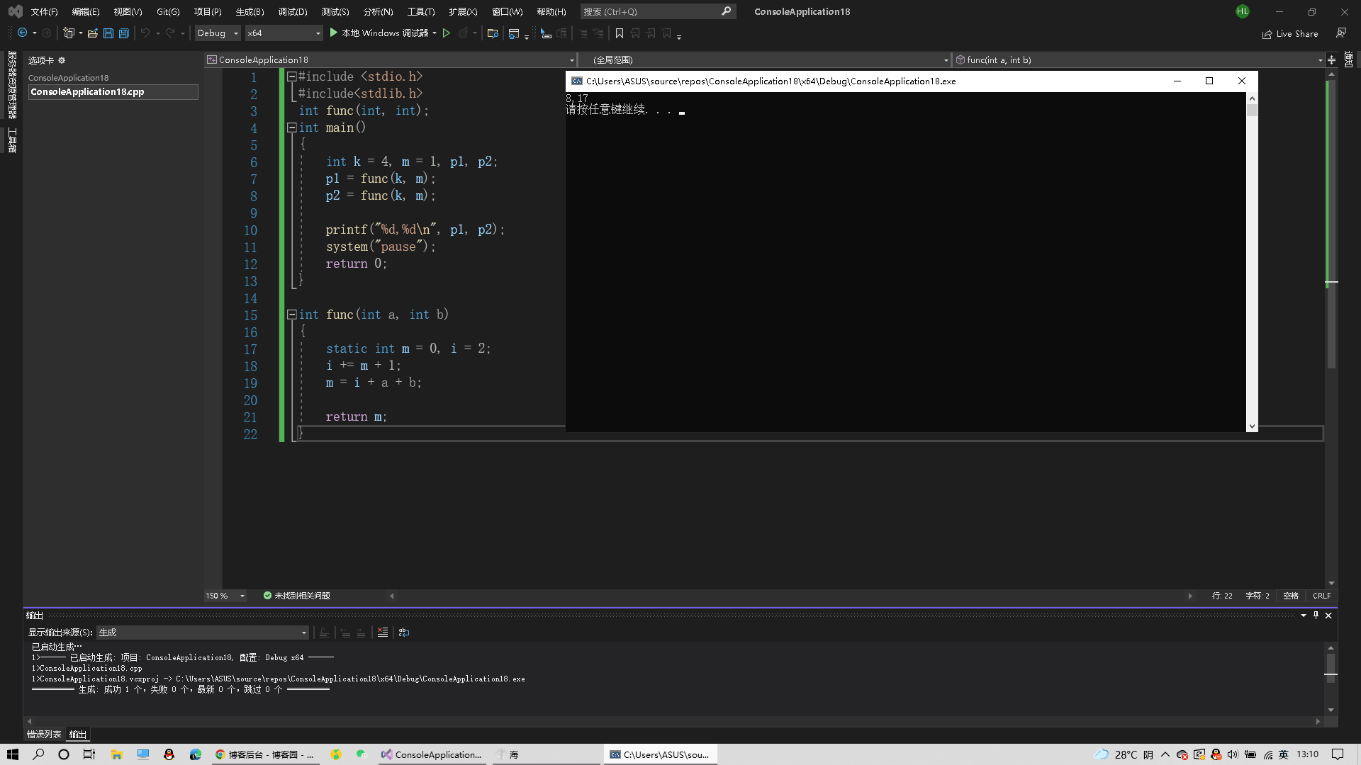This screenshot has height=765, width=1361.
Task: Open the 调试(D) menu
Action: pyautogui.click(x=292, y=11)
